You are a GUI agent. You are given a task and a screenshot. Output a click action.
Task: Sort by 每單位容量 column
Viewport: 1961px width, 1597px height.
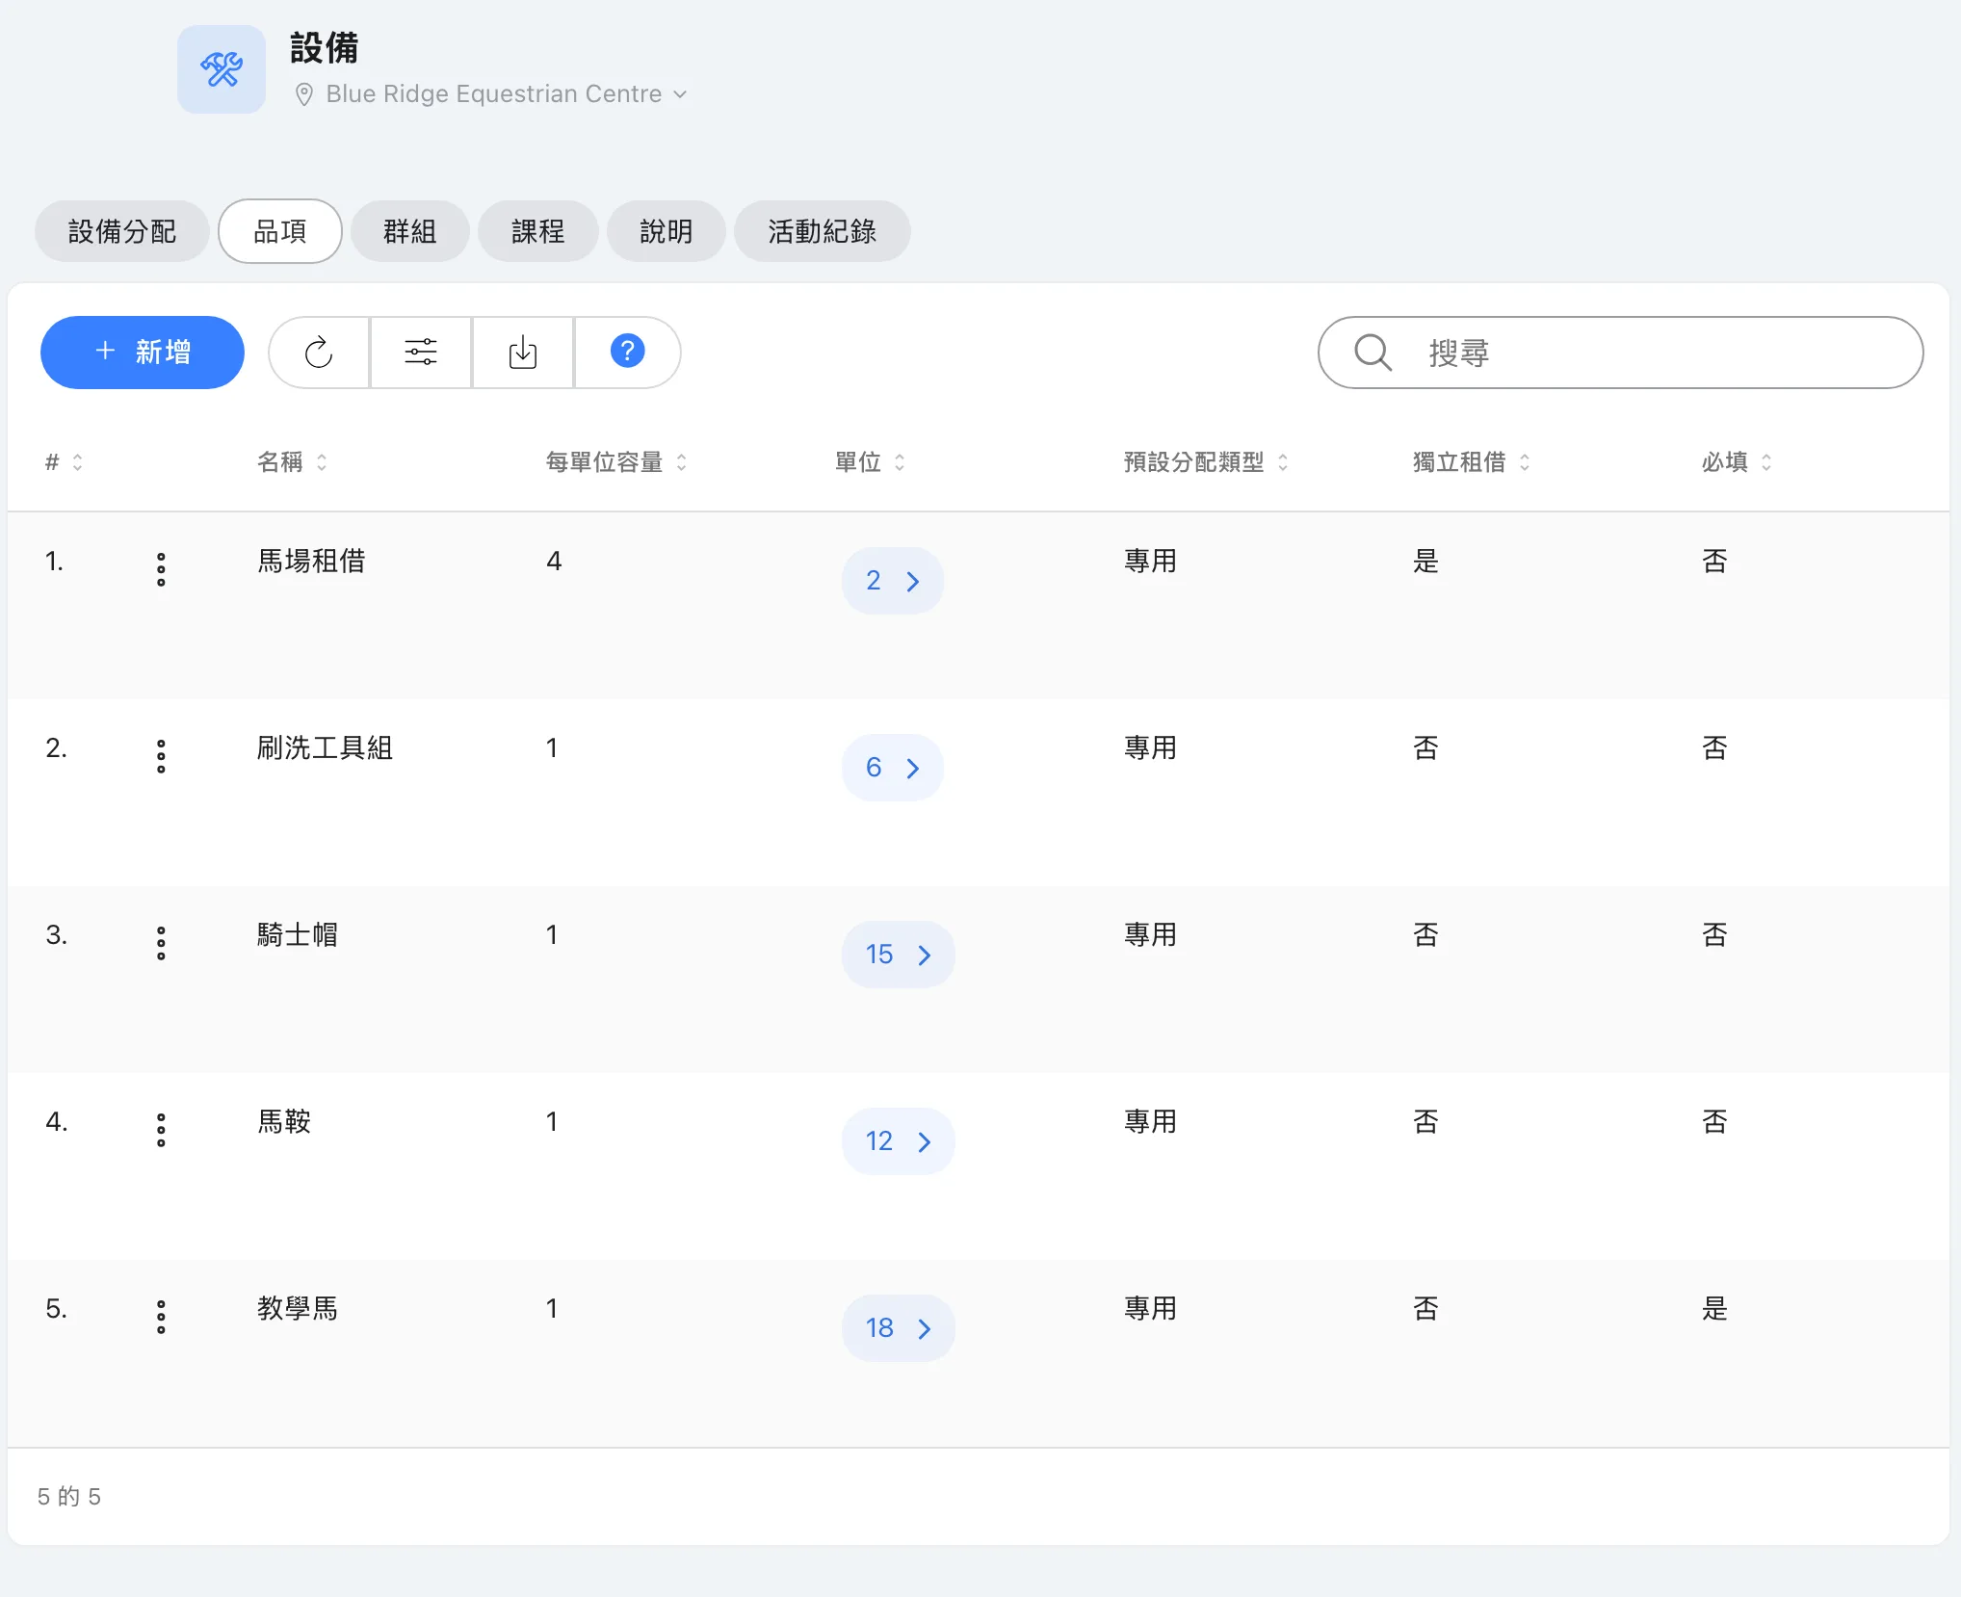coord(616,462)
